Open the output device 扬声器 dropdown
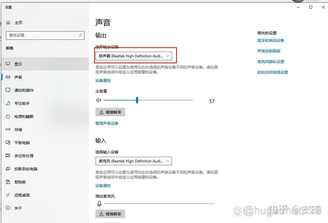The height and width of the screenshot is (223, 328). click(x=134, y=56)
